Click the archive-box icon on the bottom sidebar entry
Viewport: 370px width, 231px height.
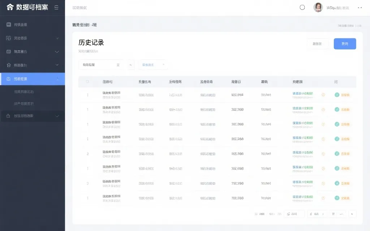pos(9,116)
